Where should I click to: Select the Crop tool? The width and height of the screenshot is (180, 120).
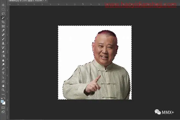(3, 22)
